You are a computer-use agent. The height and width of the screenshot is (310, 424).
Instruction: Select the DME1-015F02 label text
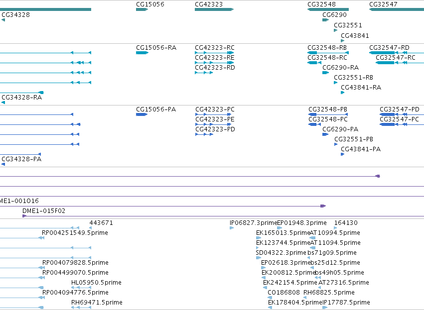click(x=44, y=211)
